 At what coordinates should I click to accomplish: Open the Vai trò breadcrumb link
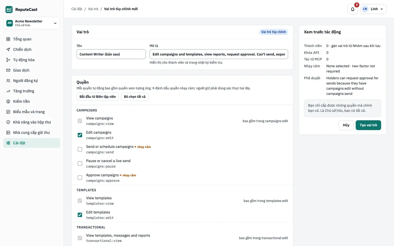click(x=93, y=9)
